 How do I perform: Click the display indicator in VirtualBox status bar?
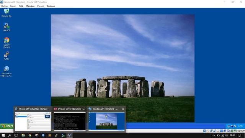click(221, 131)
